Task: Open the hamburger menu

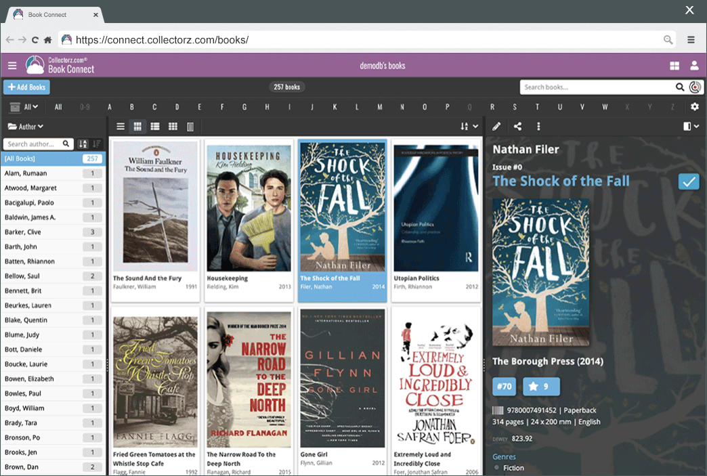Action: pyautogui.click(x=12, y=65)
